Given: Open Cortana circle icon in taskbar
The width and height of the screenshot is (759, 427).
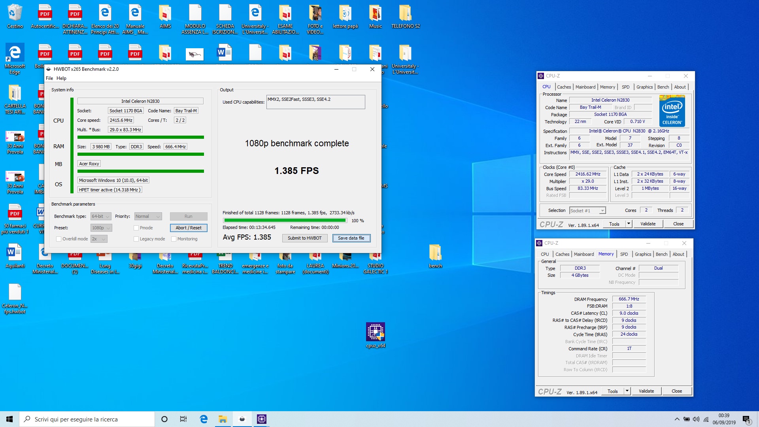Looking at the screenshot, I should pyautogui.click(x=164, y=419).
